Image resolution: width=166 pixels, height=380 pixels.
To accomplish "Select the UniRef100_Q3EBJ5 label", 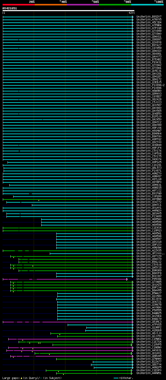I will point(149,82).
